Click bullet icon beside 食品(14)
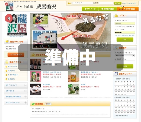Viewport: 141px width, 122px height. point(6,79)
